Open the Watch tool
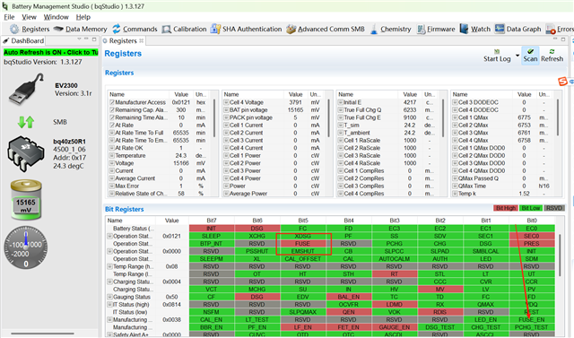The height and width of the screenshot is (338, 574). [474, 29]
